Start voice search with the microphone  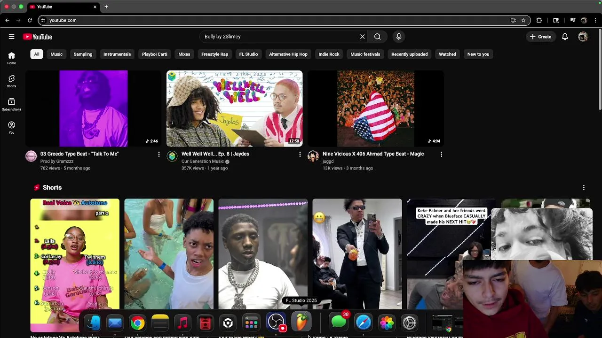[399, 37]
